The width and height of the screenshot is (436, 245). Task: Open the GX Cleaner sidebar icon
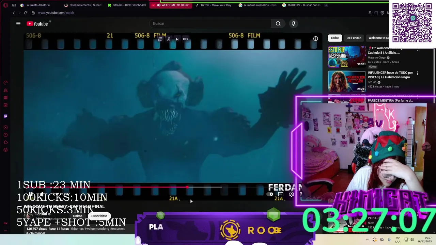click(5, 90)
